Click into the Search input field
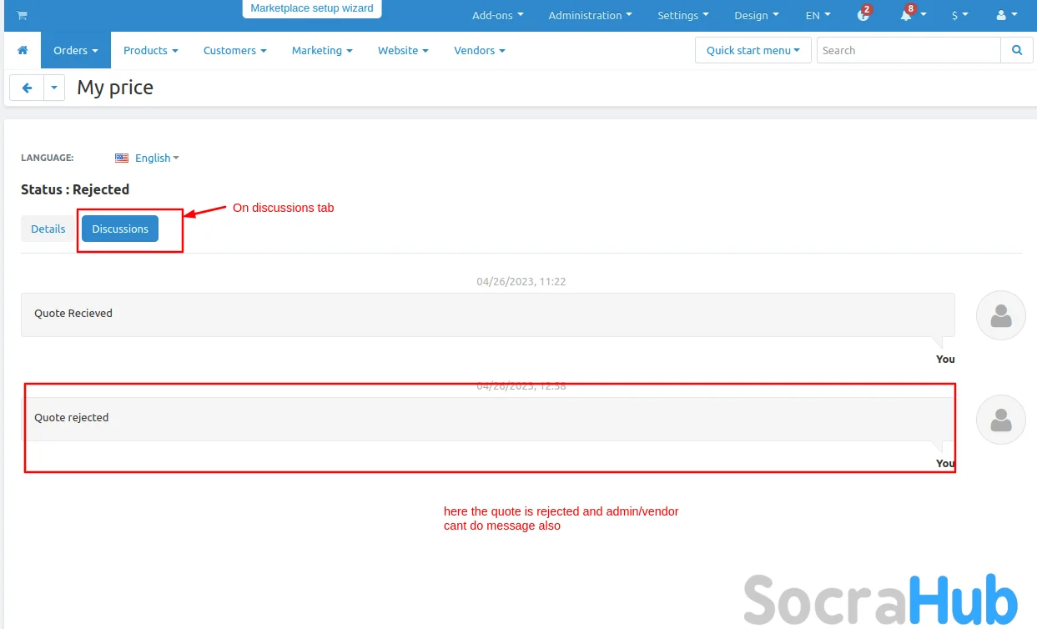Image resolution: width=1037 pixels, height=629 pixels. (x=908, y=50)
